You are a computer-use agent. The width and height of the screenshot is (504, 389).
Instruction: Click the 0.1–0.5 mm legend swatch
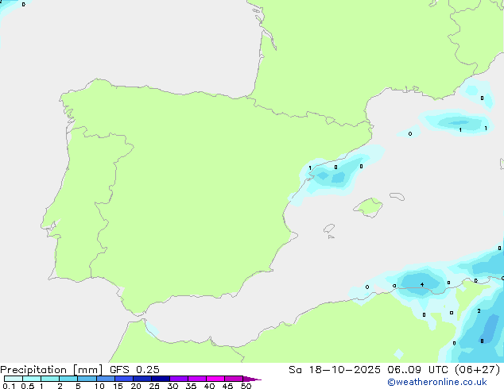click(x=14, y=379)
